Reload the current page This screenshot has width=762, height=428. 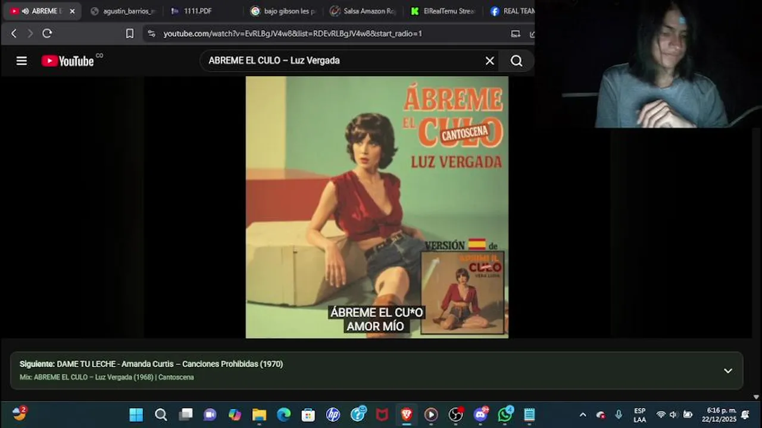tap(47, 33)
